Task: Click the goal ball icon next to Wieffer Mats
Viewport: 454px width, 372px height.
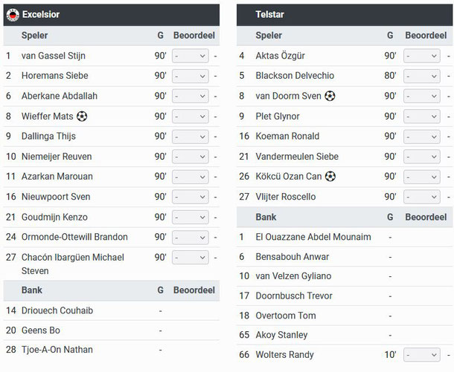Action: 82,117
